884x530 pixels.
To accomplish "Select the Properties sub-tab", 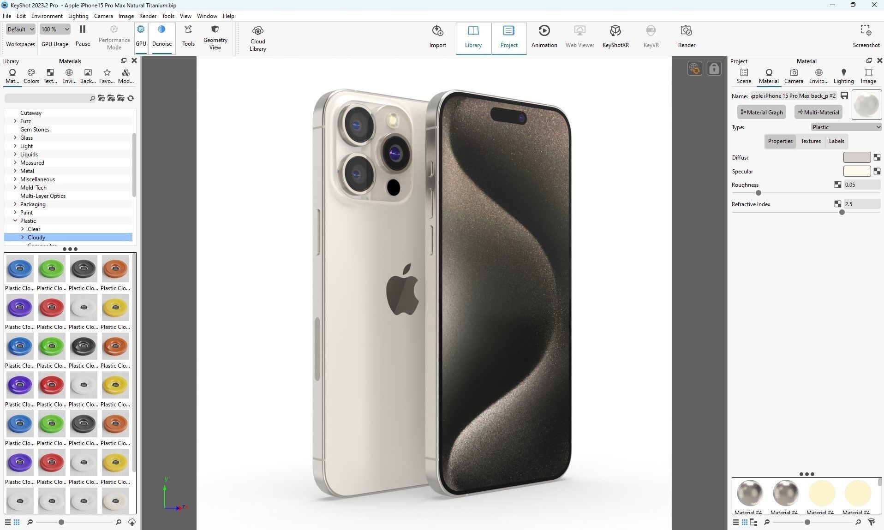I will [780, 141].
